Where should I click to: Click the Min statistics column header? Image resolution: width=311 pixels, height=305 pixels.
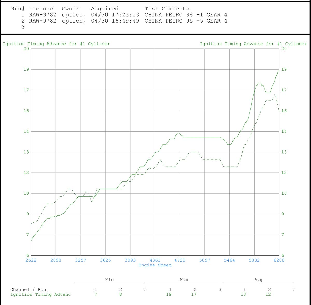tap(109, 280)
